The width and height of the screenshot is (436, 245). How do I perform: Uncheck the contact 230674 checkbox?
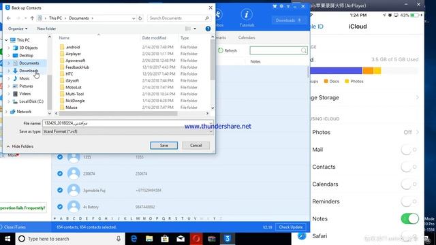click(x=60, y=174)
